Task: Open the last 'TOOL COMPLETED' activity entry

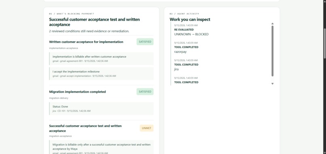Action: click(186, 82)
